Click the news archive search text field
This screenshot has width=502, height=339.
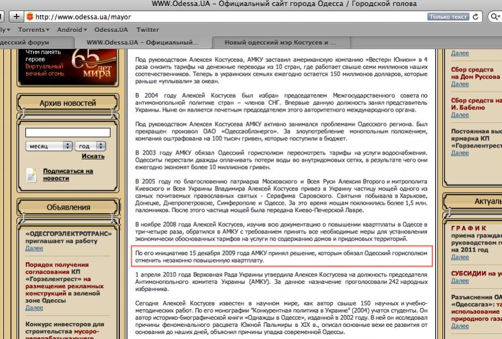click(x=67, y=133)
